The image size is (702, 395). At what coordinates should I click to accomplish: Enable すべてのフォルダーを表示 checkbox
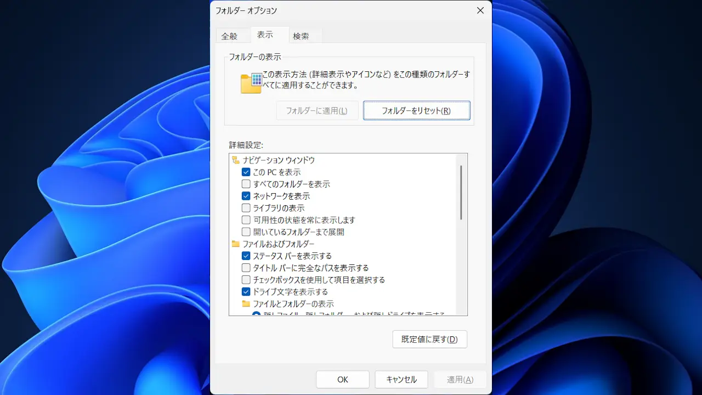coord(246,184)
